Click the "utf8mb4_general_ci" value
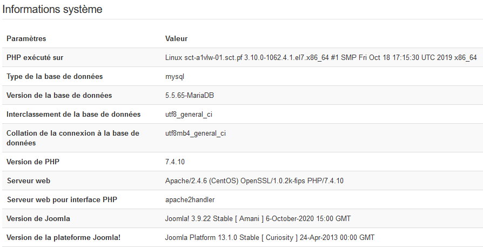This screenshot has width=483, height=247. 195,133
